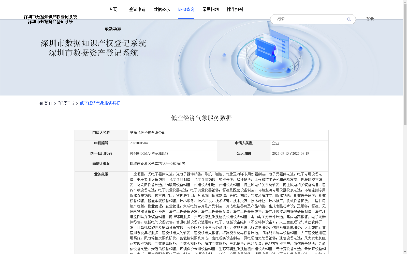
Task: Click inside the 搜索 search input field
Action: pyautogui.click(x=305, y=19)
